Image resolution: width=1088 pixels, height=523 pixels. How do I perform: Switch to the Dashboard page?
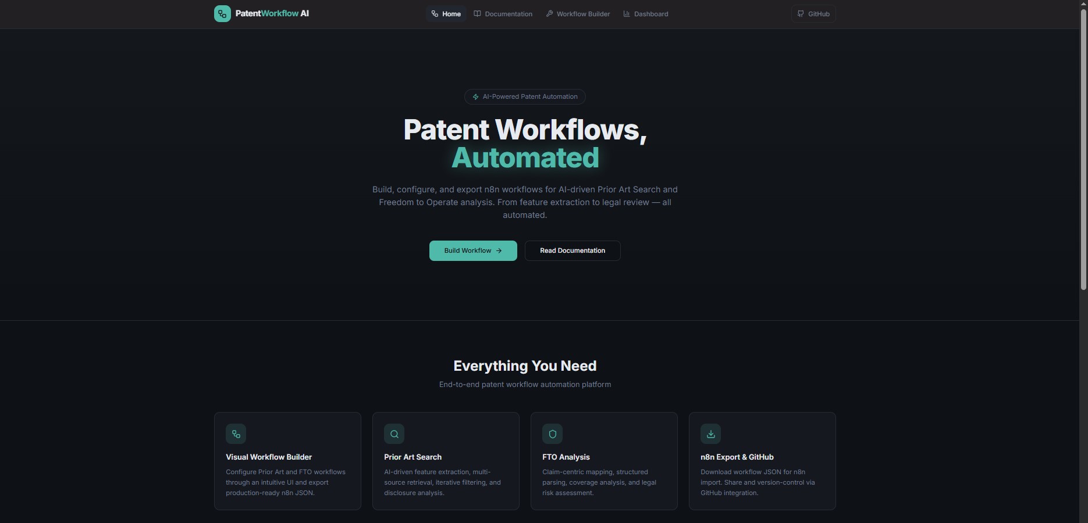pos(650,14)
